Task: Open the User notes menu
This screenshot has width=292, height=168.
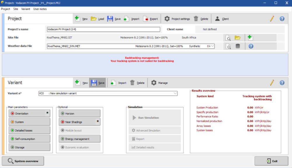Action: coord(40,9)
